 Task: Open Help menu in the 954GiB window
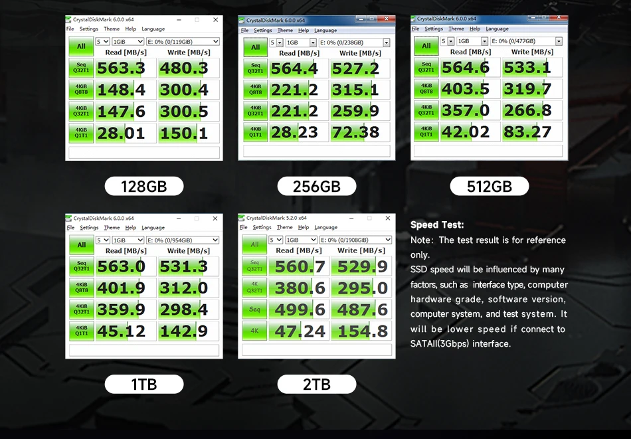(130, 228)
